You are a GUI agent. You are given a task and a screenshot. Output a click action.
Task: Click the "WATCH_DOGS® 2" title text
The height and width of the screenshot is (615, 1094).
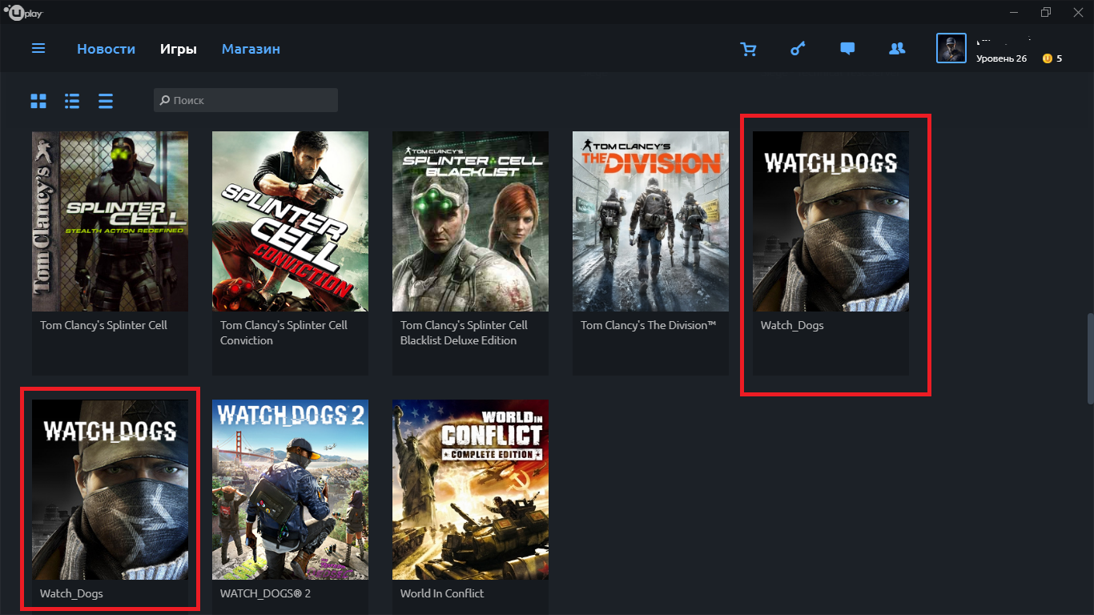(x=265, y=594)
